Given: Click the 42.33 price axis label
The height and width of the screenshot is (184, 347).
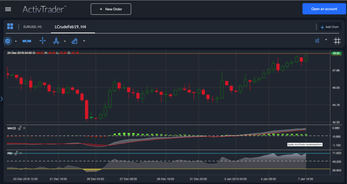Looking at the screenshot, I should tap(336, 122).
